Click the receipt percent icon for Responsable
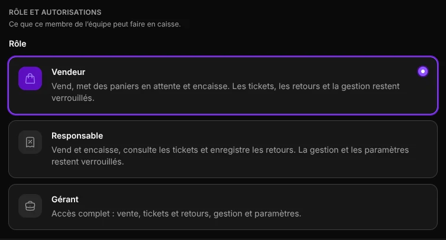This screenshot has width=446, height=240. (30, 142)
